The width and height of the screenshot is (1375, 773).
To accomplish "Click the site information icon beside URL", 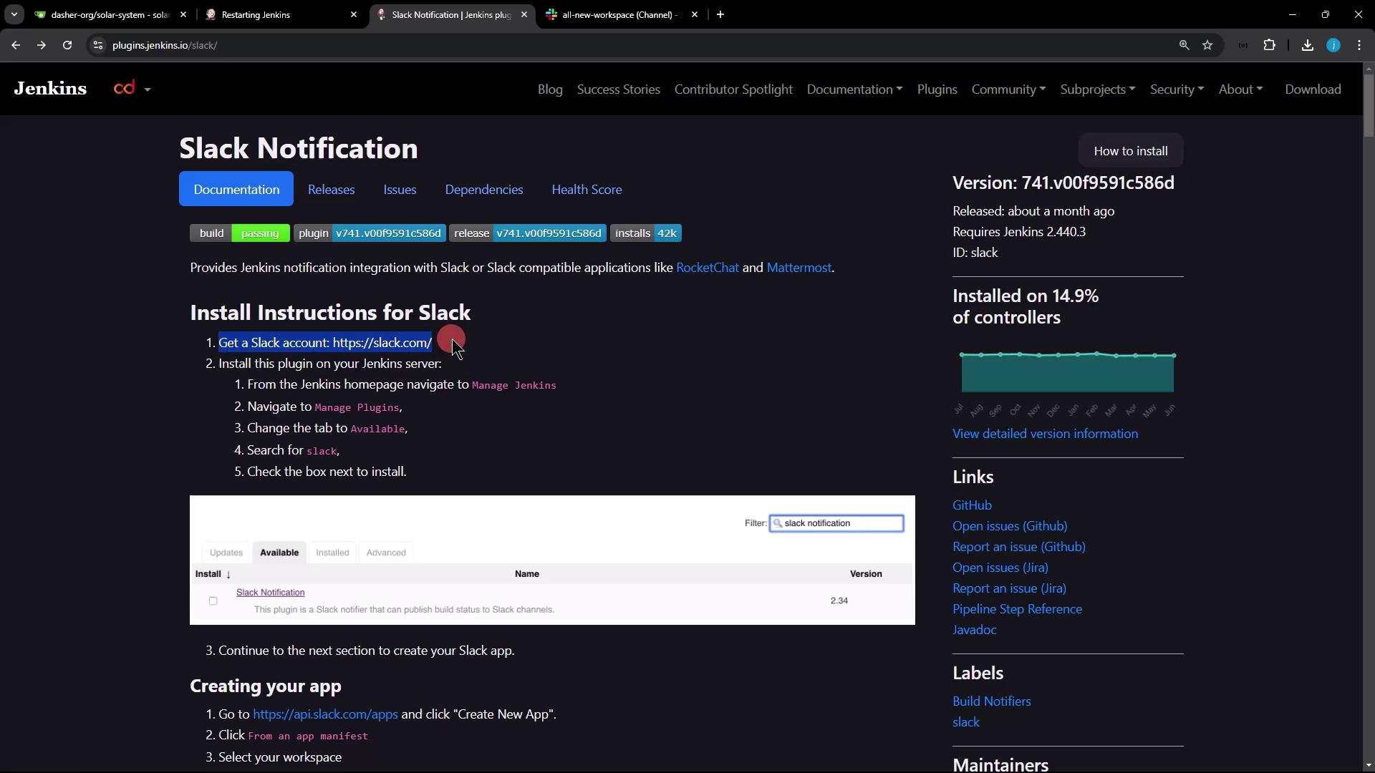I will click(98, 45).
